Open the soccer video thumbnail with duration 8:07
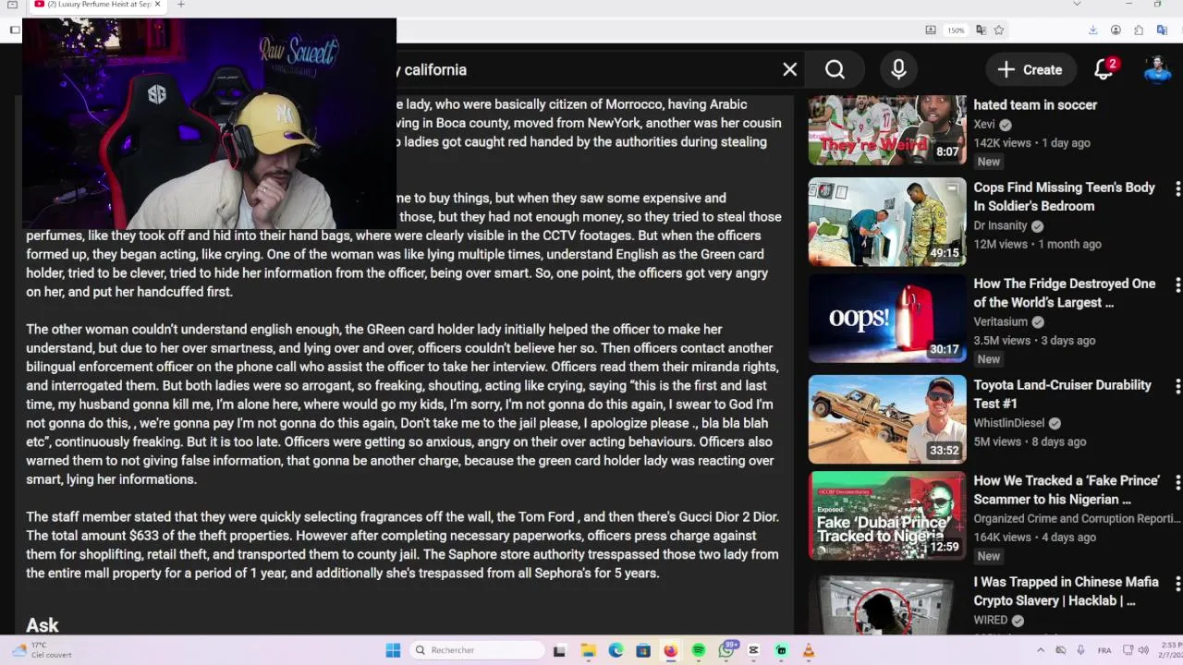This screenshot has height=665, width=1183. [x=887, y=129]
